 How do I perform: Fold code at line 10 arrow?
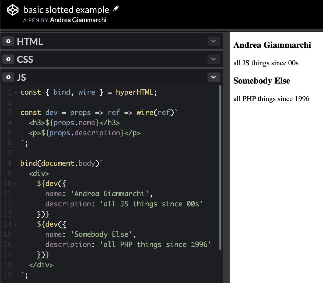(x=15, y=184)
